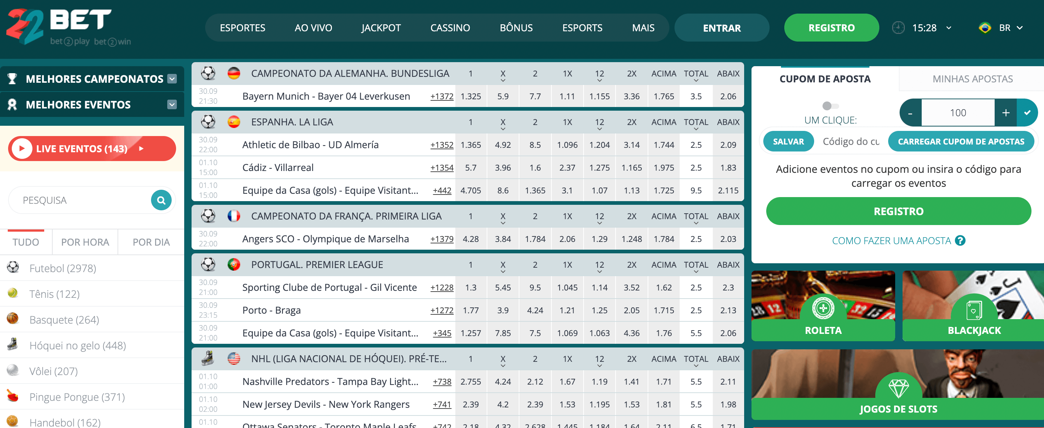Click the volleyball icon next to Vôlei
This screenshot has height=428, width=1044.
pyautogui.click(x=13, y=370)
